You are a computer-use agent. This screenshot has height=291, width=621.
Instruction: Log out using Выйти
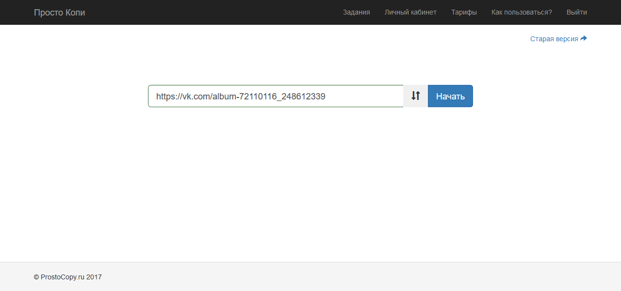pos(576,12)
